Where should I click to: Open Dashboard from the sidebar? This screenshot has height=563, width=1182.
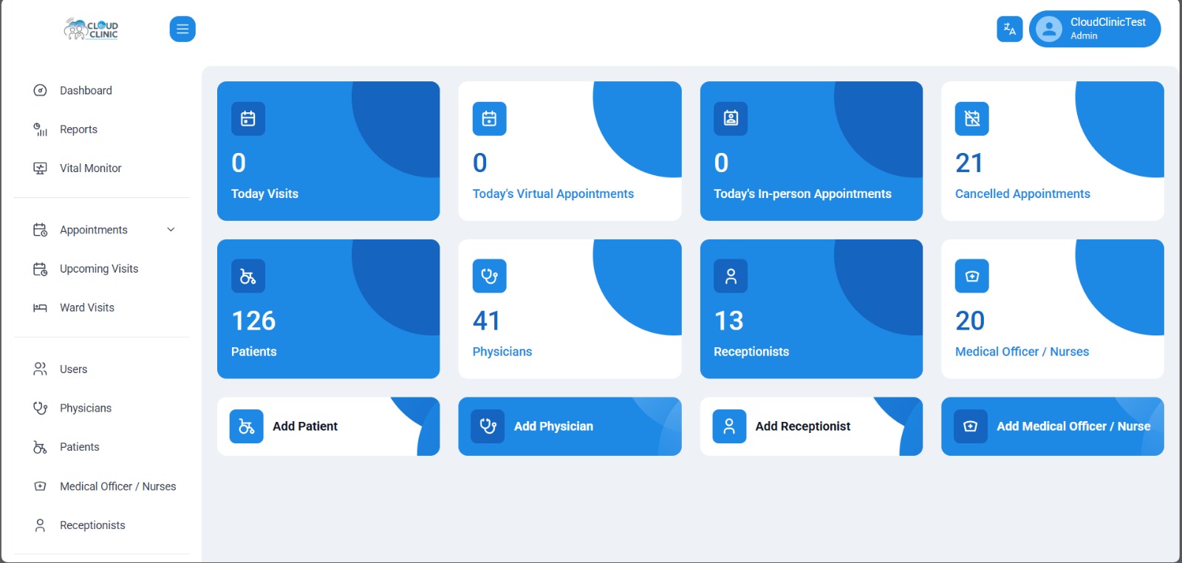click(86, 90)
